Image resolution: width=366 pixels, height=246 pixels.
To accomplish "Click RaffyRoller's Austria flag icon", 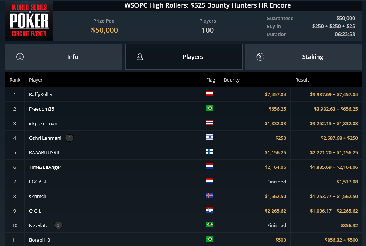I will 210,94.
